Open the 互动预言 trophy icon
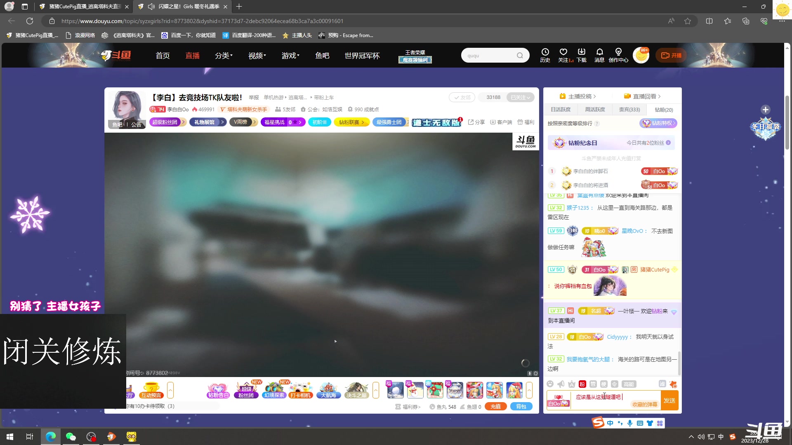The height and width of the screenshot is (445, 792). click(151, 390)
